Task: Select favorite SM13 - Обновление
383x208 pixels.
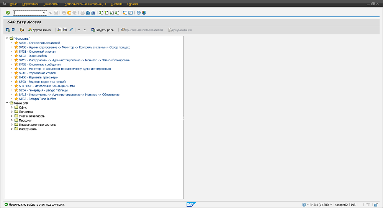Action: pyautogui.click(x=69, y=94)
